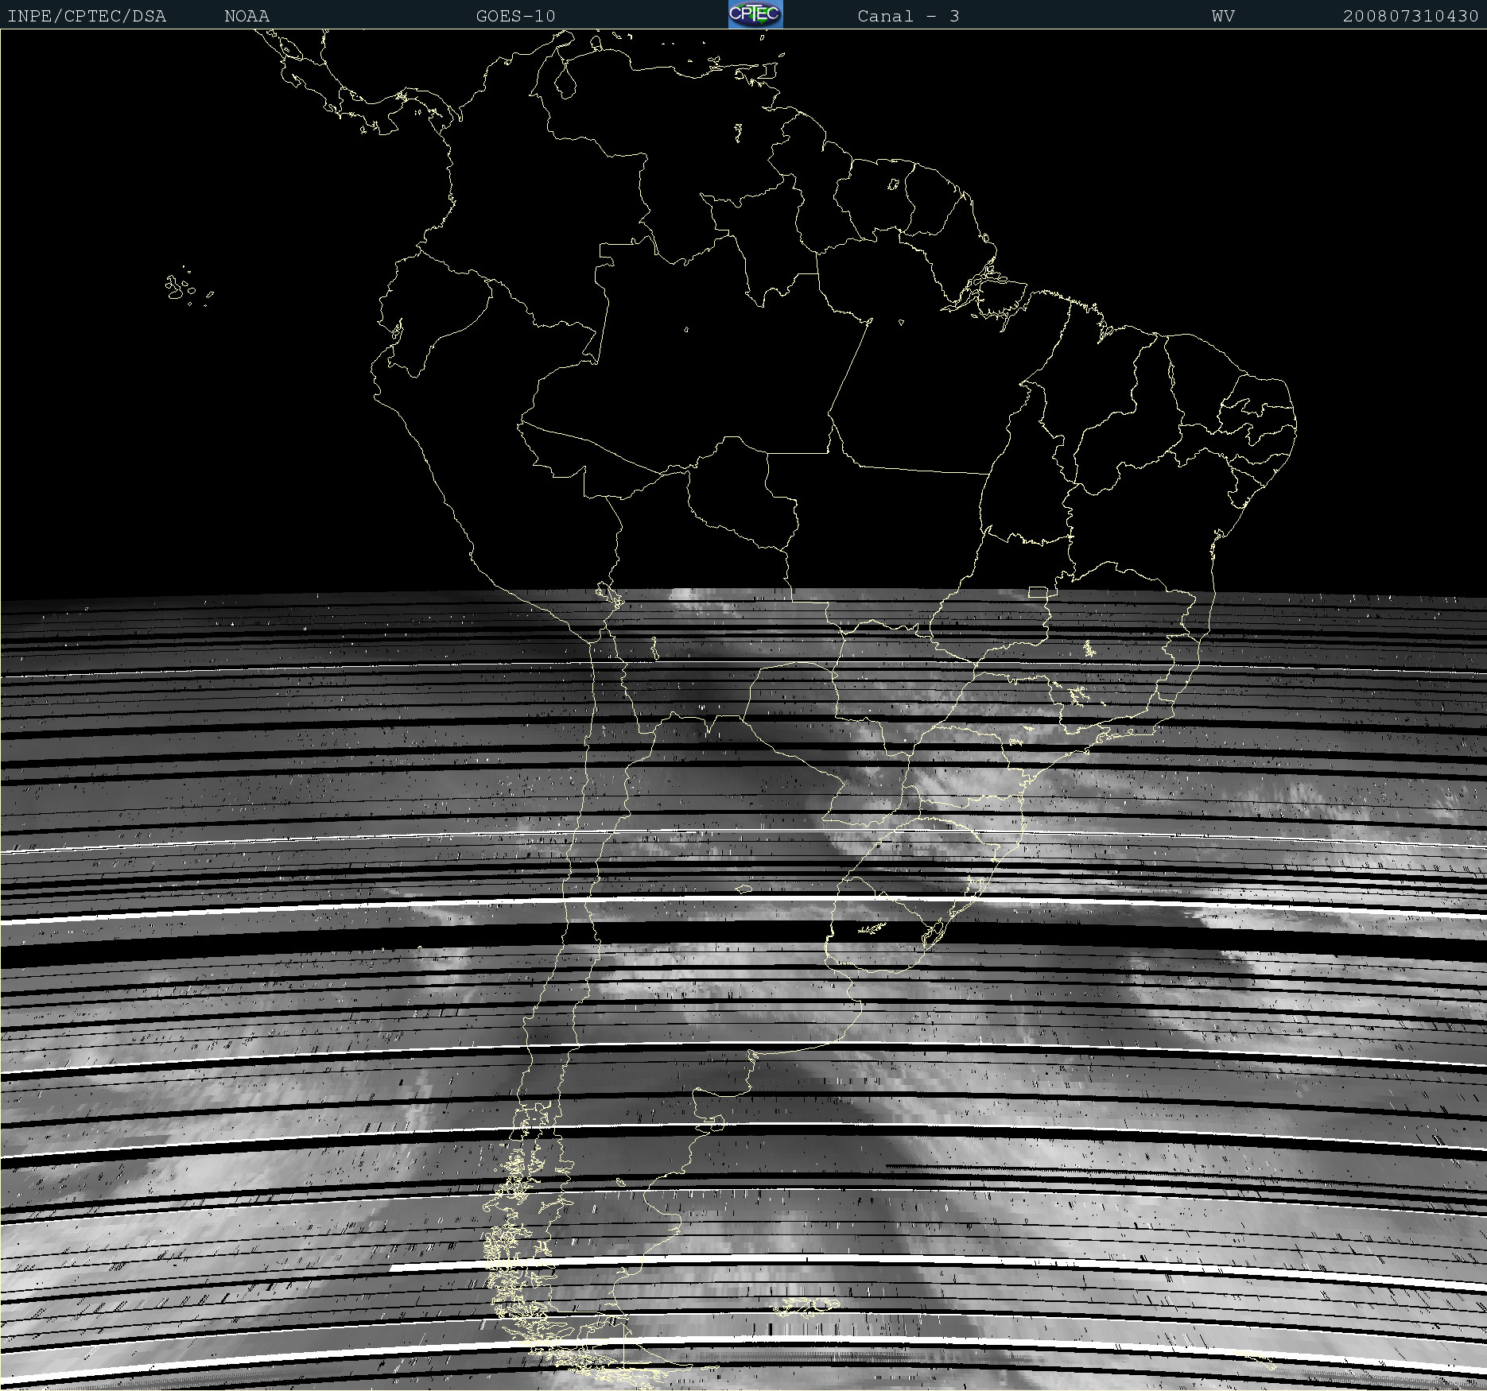Click the WV image type label
The height and width of the screenshot is (1391, 1487).
point(1223,16)
